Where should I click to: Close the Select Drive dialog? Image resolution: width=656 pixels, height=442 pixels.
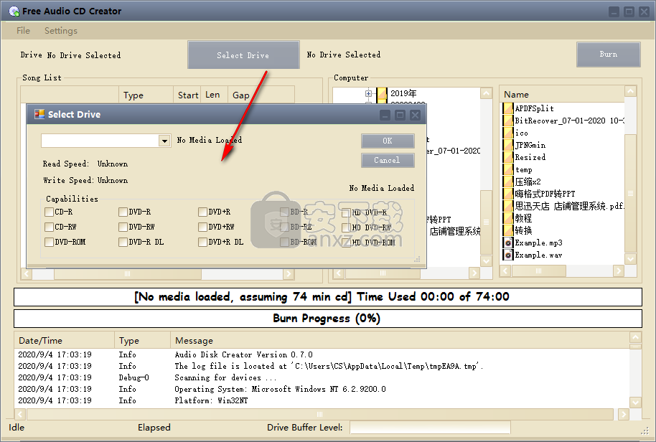[x=415, y=115]
